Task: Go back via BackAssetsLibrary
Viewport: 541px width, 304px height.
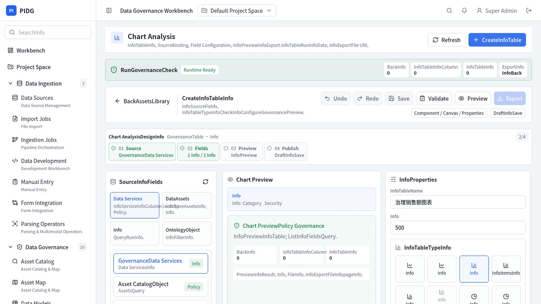Action: (142, 101)
